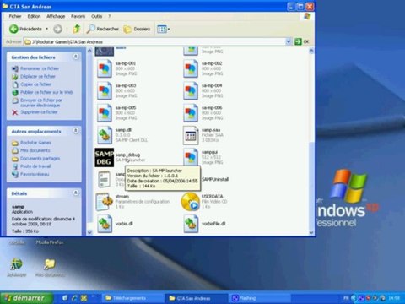Image resolution: width=405 pixels, height=304 pixels.
Task: Select the sa-mp-001 PNG file icon
Action: tap(105, 68)
